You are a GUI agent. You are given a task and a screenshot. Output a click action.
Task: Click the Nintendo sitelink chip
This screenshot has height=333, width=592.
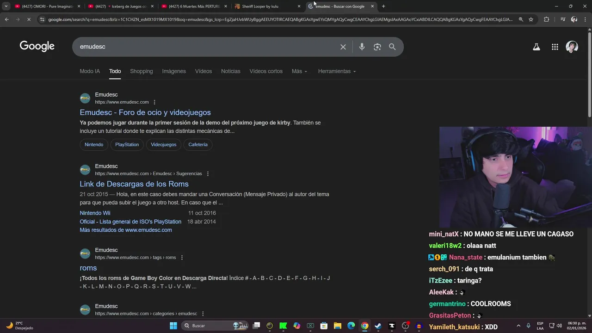pos(94,145)
